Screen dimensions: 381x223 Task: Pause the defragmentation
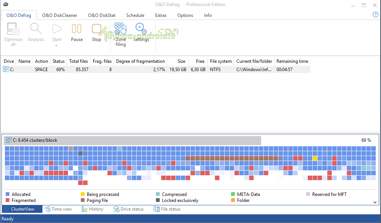coord(77,29)
